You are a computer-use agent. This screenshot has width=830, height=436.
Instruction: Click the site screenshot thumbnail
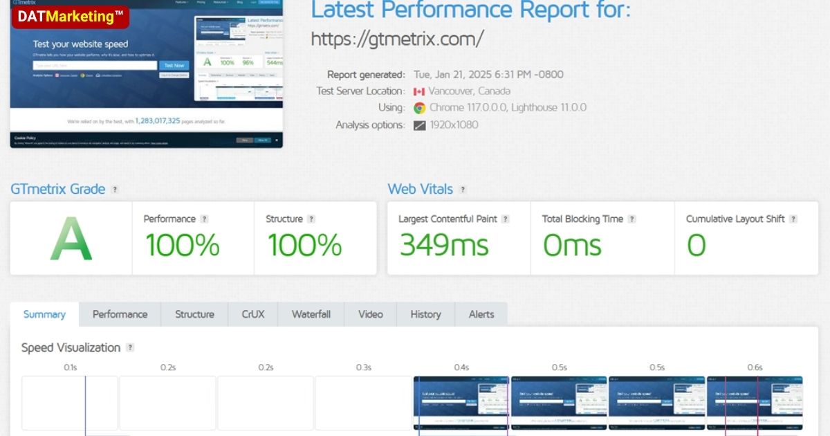(147, 73)
